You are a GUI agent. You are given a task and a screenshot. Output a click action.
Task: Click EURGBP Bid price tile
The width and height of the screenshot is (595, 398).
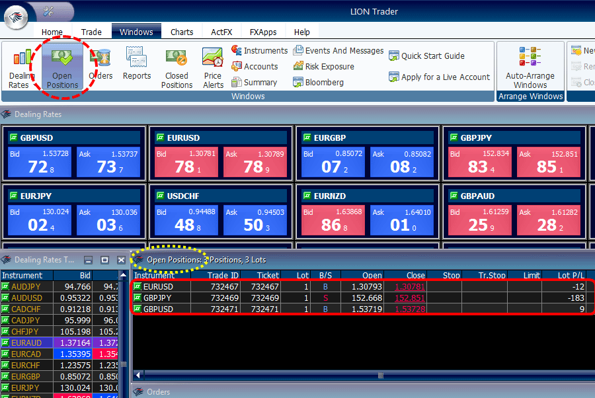pos(333,162)
